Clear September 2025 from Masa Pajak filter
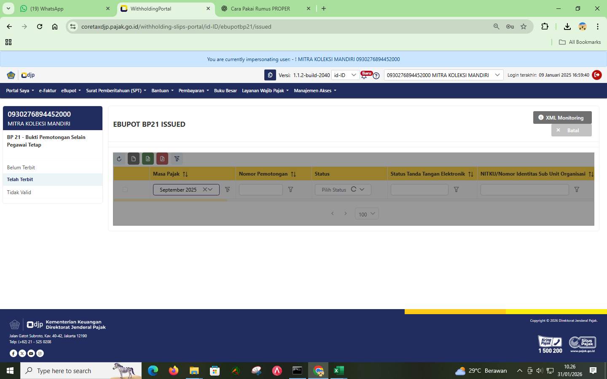This screenshot has height=379, width=607. pyautogui.click(x=204, y=189)
